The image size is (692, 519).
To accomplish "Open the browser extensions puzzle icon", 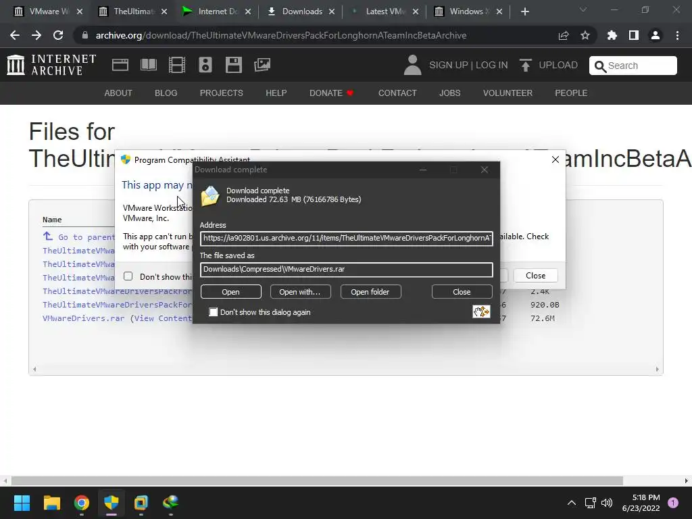I will tap(612, 35).
